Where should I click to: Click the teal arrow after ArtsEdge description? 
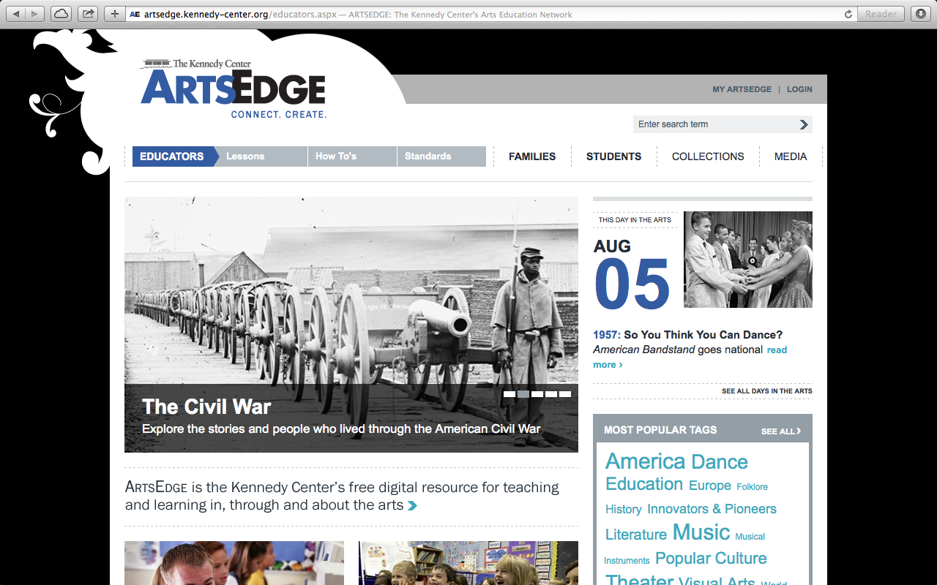coord(412,505)
